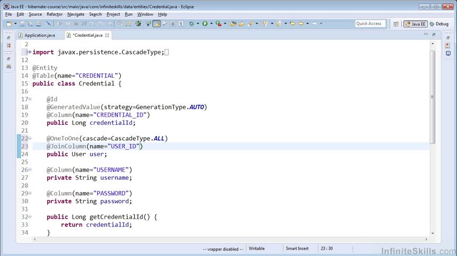Maximize the editor area icon
Screen dimensions: 457x256
(x=434, y=34)
